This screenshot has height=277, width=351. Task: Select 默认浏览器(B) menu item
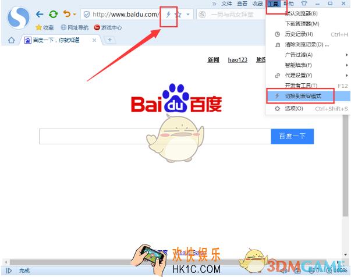coord(308,13)
